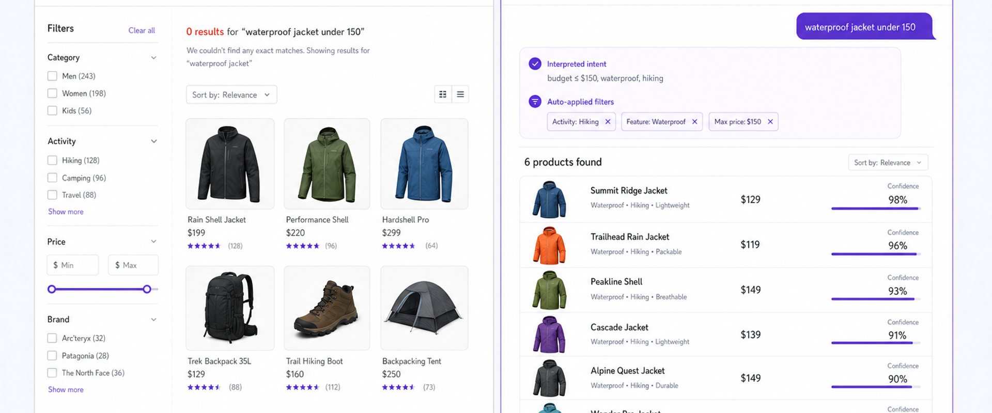
Task: Click the Rain Shell Jacket star rating
Action: click(204, 246)
